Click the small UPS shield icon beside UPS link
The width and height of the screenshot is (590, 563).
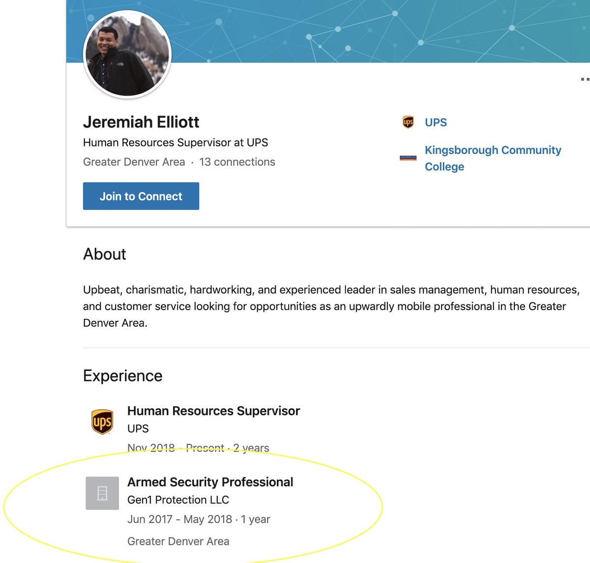408,122
